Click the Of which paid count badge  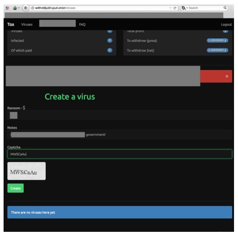point(110,50)
